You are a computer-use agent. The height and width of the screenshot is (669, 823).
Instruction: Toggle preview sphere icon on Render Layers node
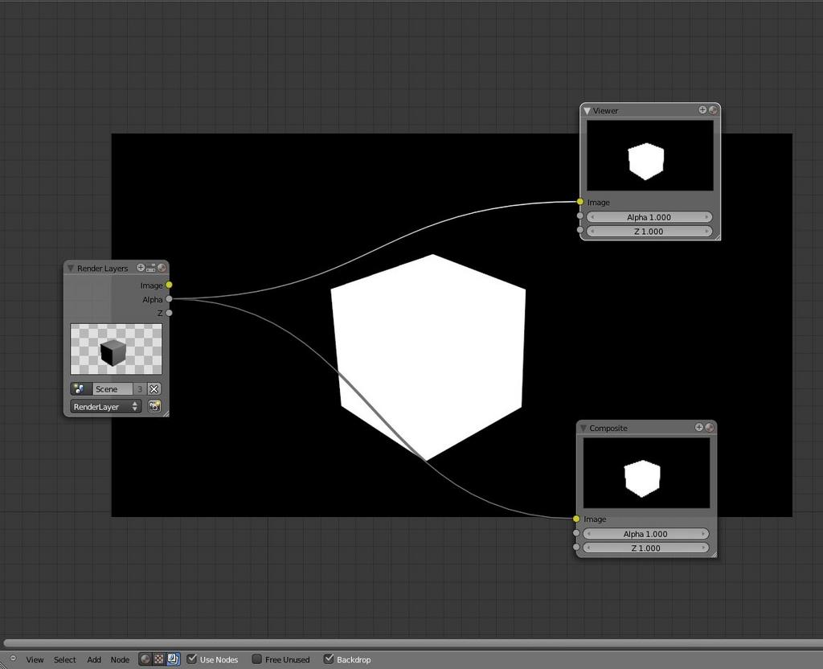coord(162,268)
